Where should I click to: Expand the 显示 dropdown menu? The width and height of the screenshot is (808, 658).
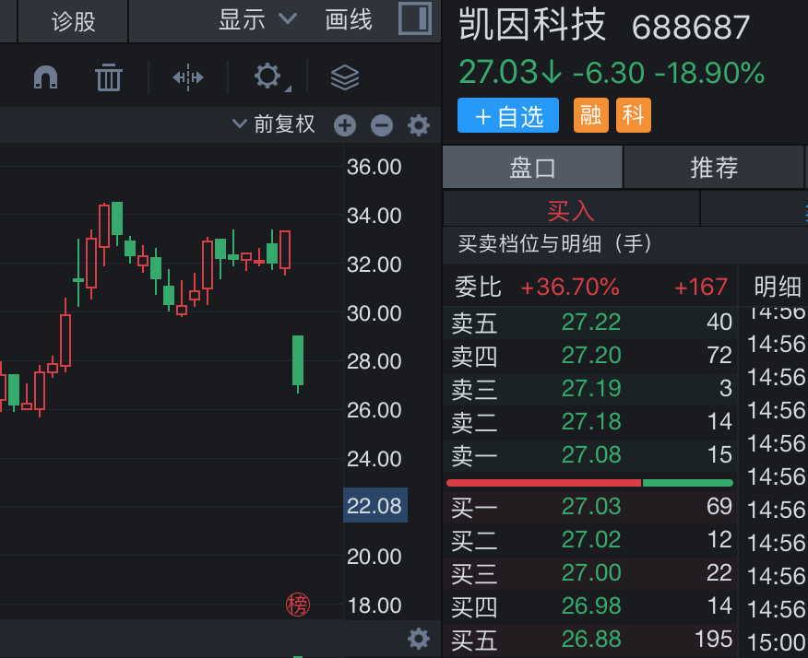coord(257,19)
